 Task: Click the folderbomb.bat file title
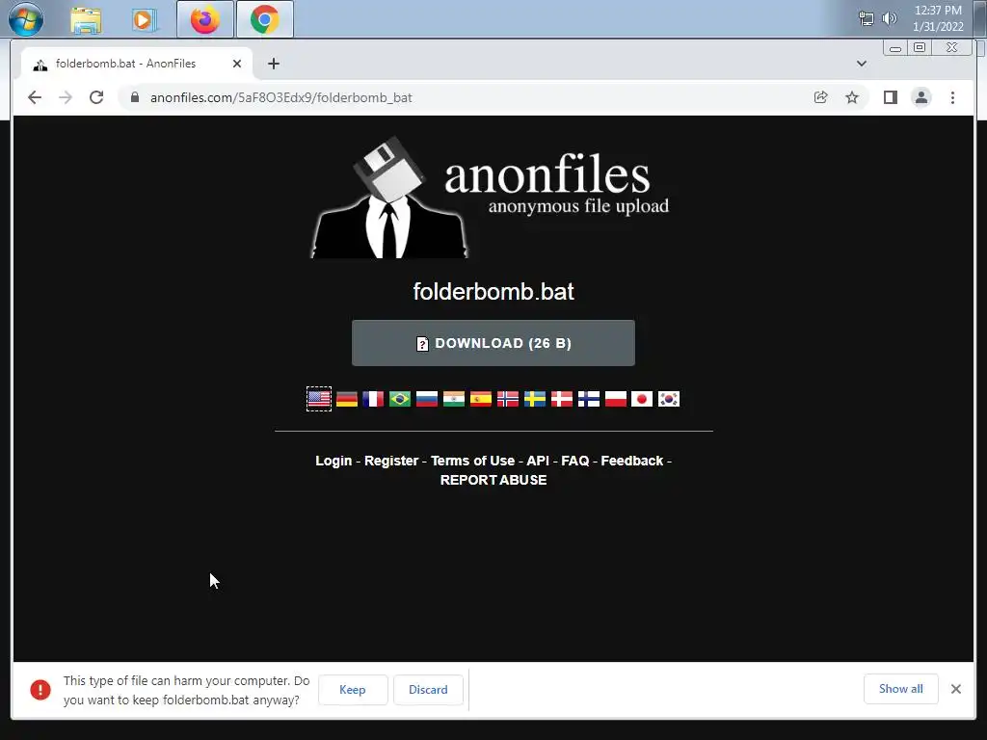(x=493, y=291)
